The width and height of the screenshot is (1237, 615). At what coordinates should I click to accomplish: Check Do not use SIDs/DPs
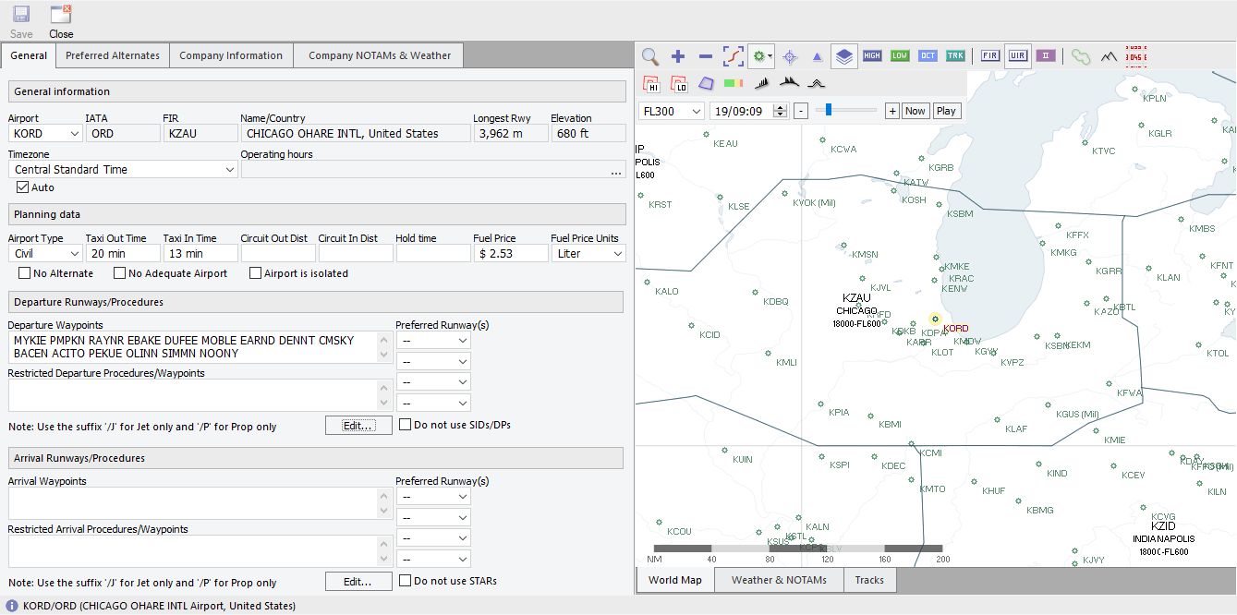pyautogui.click(x=406, y=425)
